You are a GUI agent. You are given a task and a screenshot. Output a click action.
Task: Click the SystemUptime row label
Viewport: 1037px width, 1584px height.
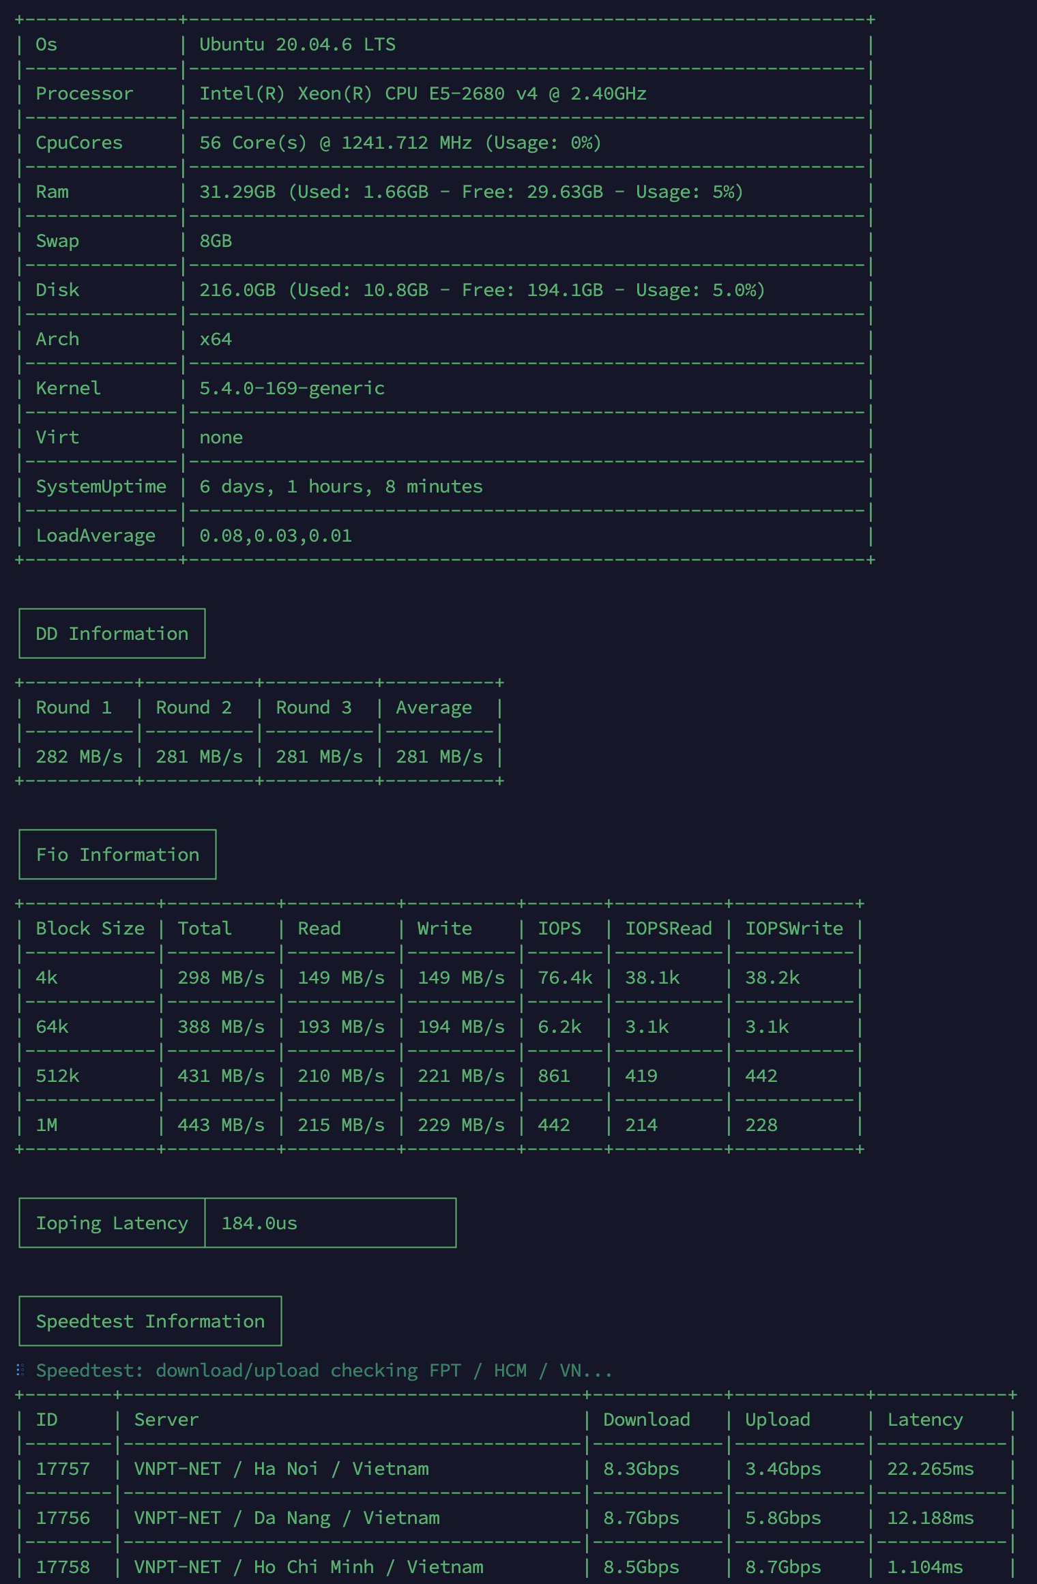[x=101, y=487]
